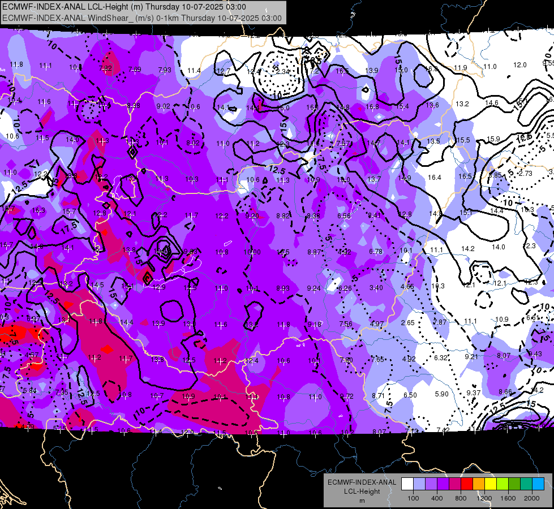554x509 pixels.
Task: Select the light blue legend swatch
Action: (x=419, y=484)
